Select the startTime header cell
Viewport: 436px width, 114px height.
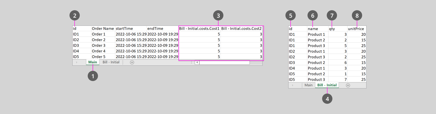coord(131,29)
